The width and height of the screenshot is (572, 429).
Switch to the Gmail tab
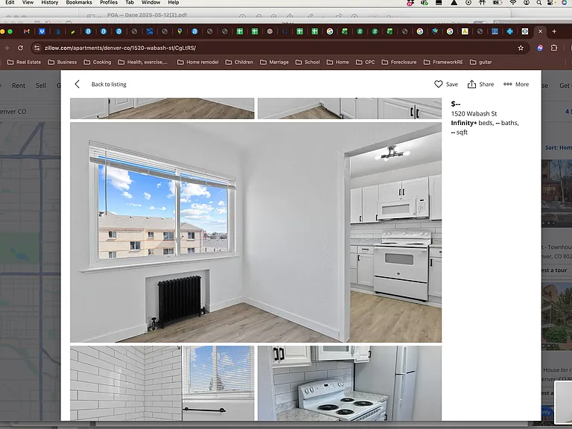point(26,31)
